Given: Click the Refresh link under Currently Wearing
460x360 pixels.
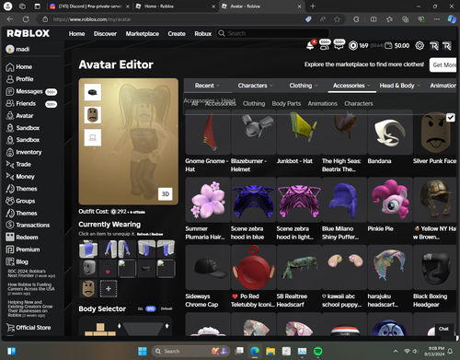Looking at the screenshot, I should pos(144,234).
